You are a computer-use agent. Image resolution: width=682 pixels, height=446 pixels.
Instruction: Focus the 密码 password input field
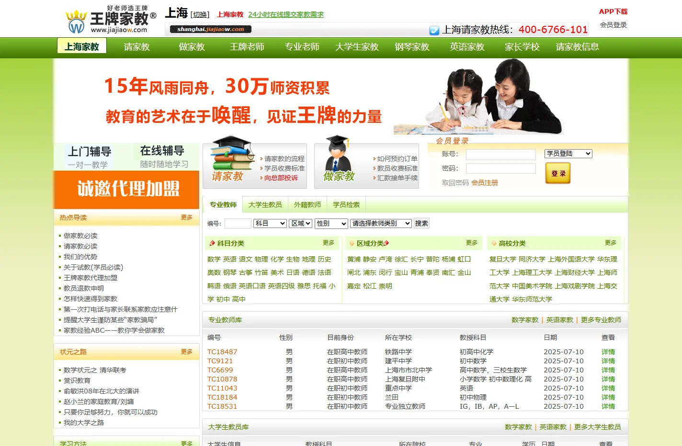pos(501,168)
